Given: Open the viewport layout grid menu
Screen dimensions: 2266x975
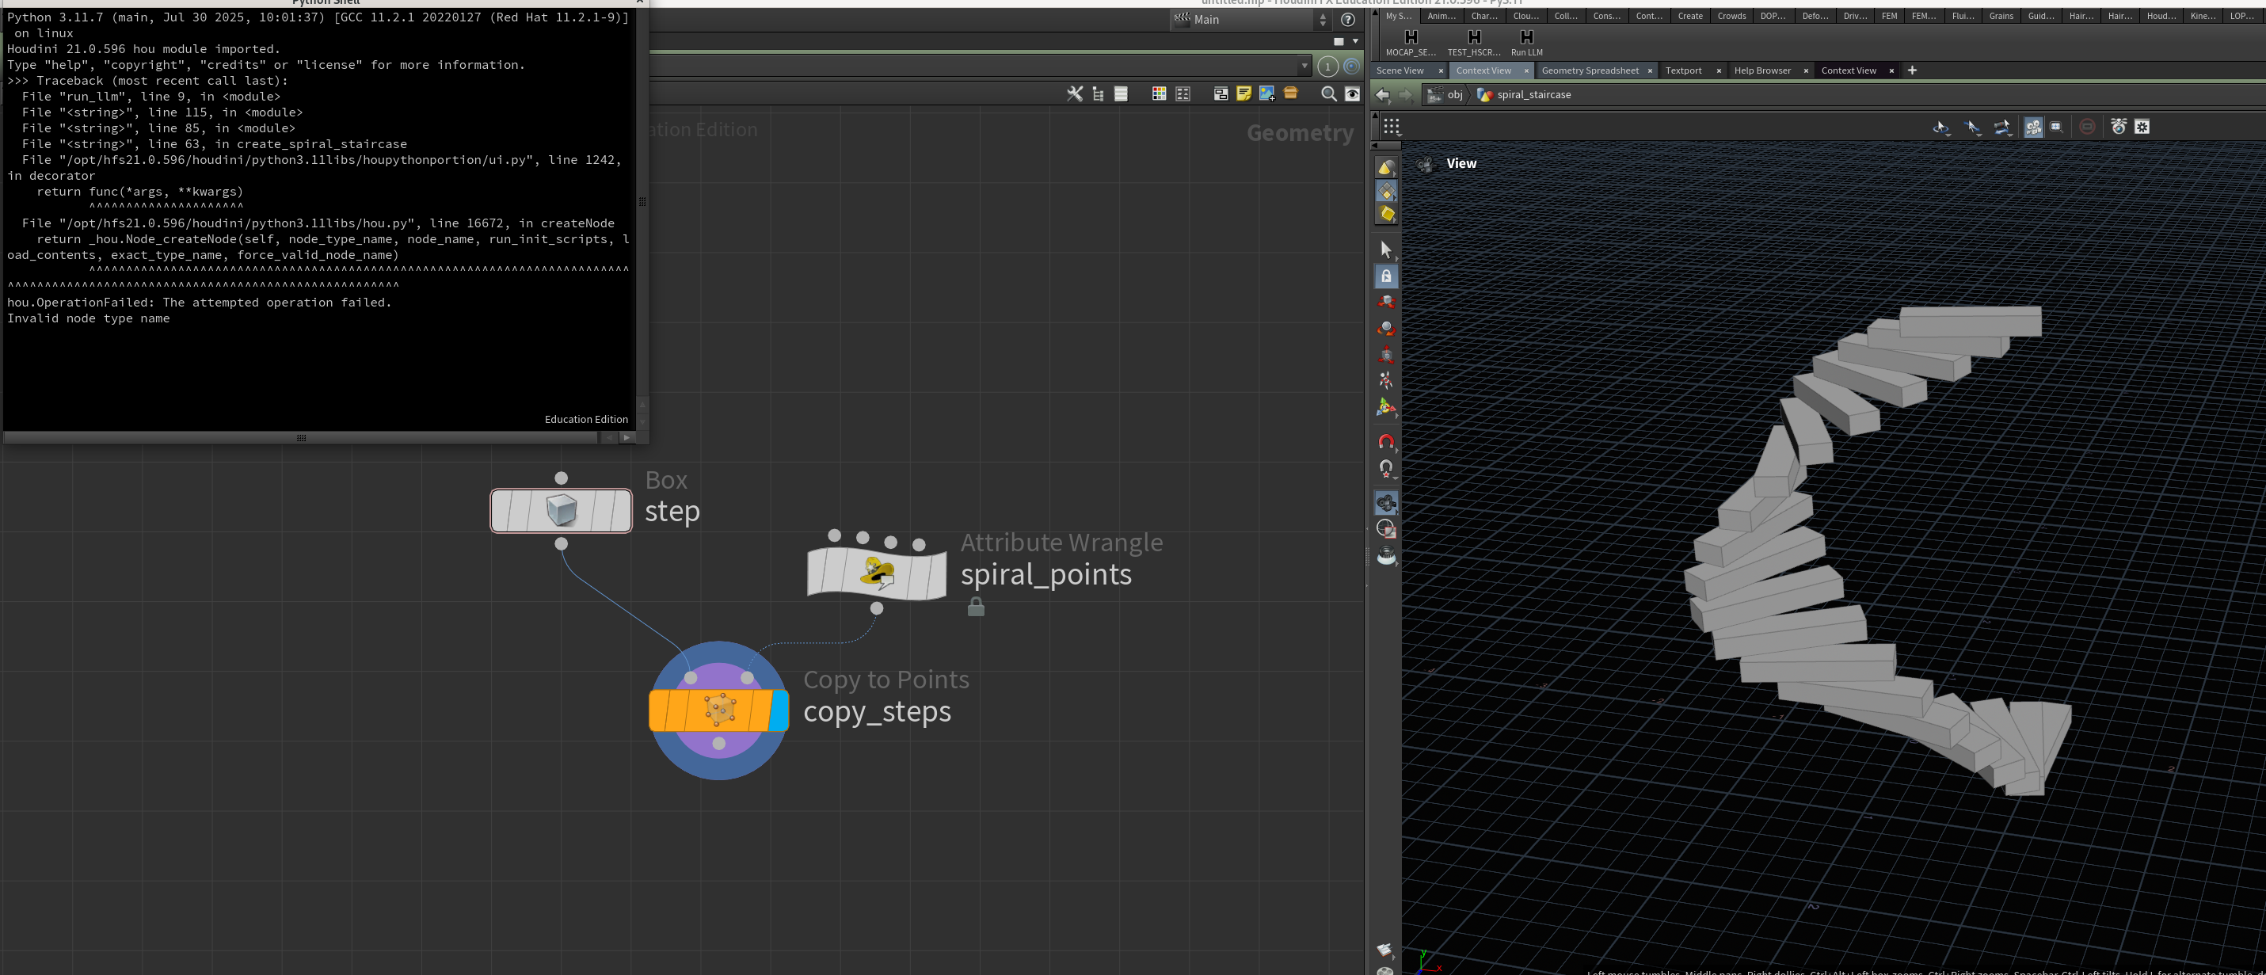Looking at the screenshot, I should click(1391, 127).
